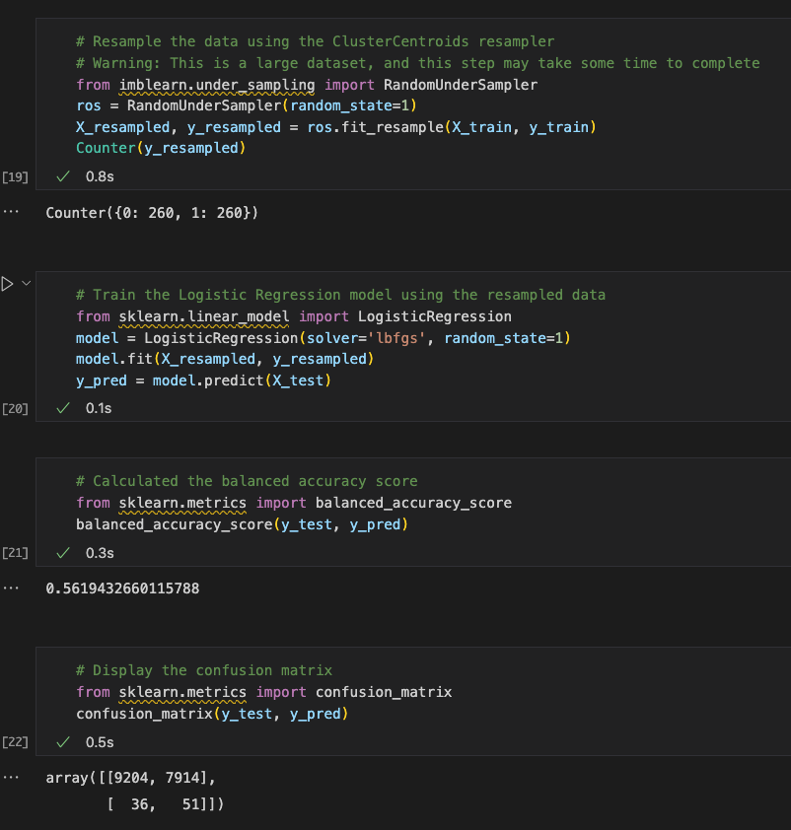Image resolution: width=791 pixels, height=830 pixels.
Task: Click the ellipsis next to Counter output
Action: click(x=11, y=212)
